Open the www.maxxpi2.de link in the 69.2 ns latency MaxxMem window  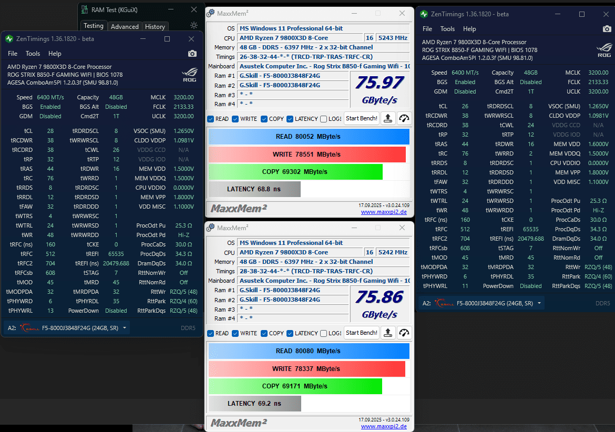(x=384, y=427)
